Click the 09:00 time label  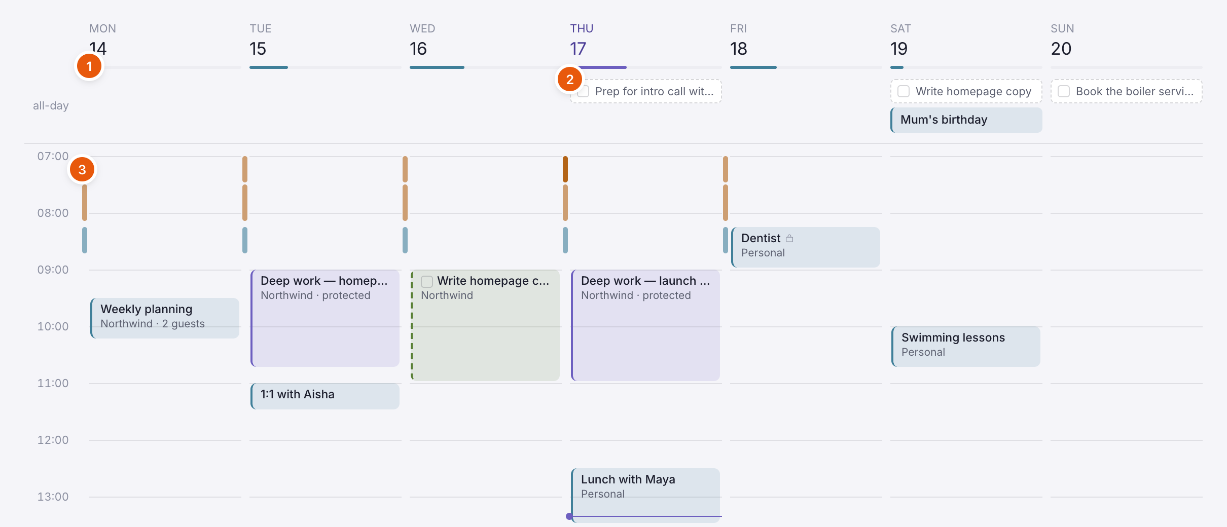tap(53, 270)
